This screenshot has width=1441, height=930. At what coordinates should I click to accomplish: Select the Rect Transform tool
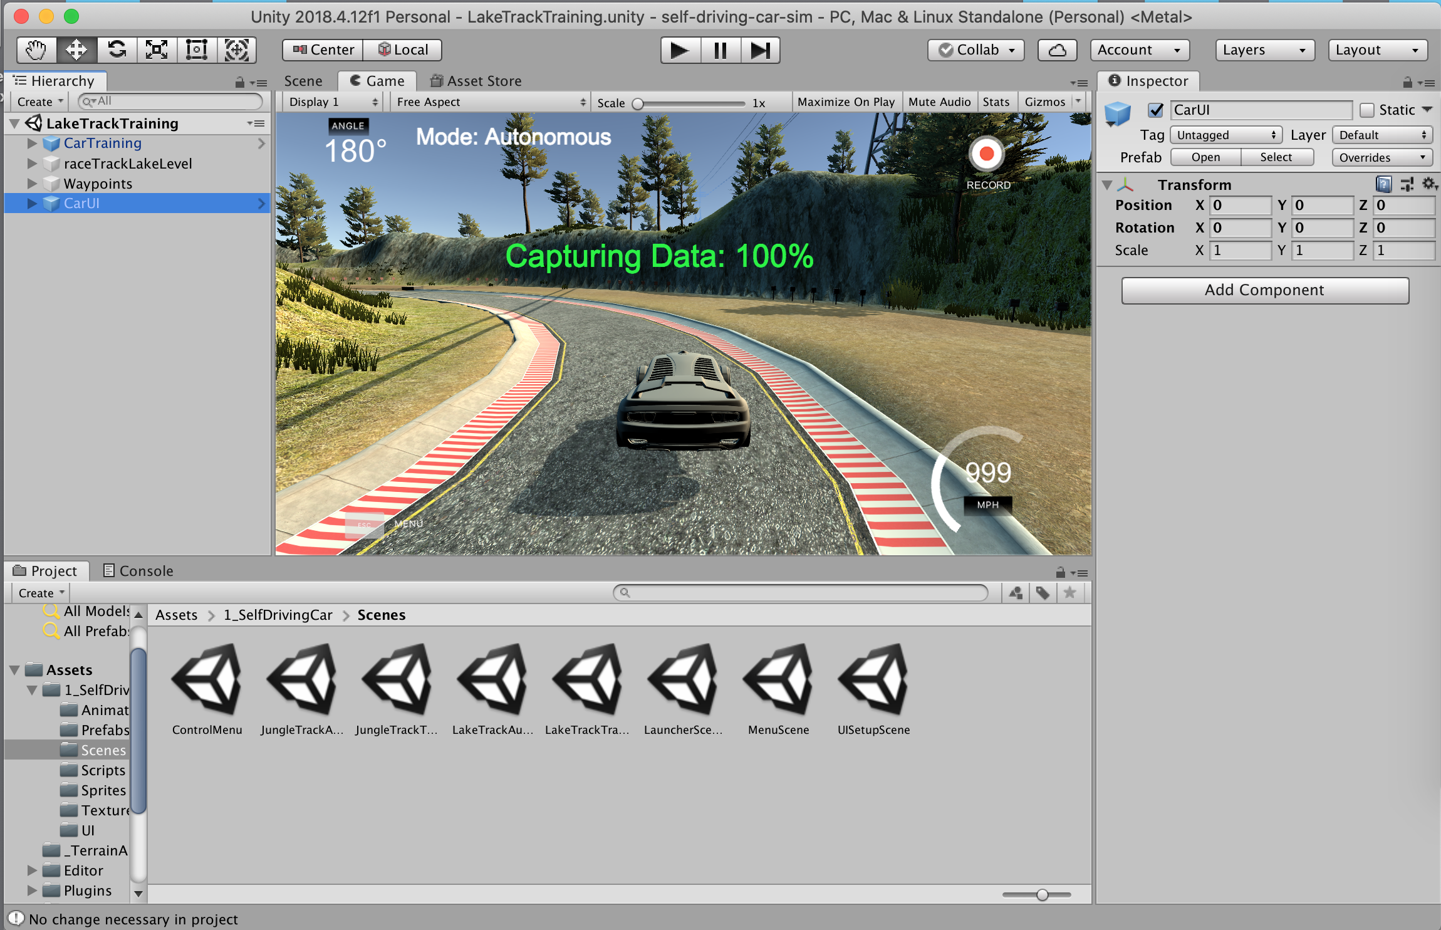197,50
